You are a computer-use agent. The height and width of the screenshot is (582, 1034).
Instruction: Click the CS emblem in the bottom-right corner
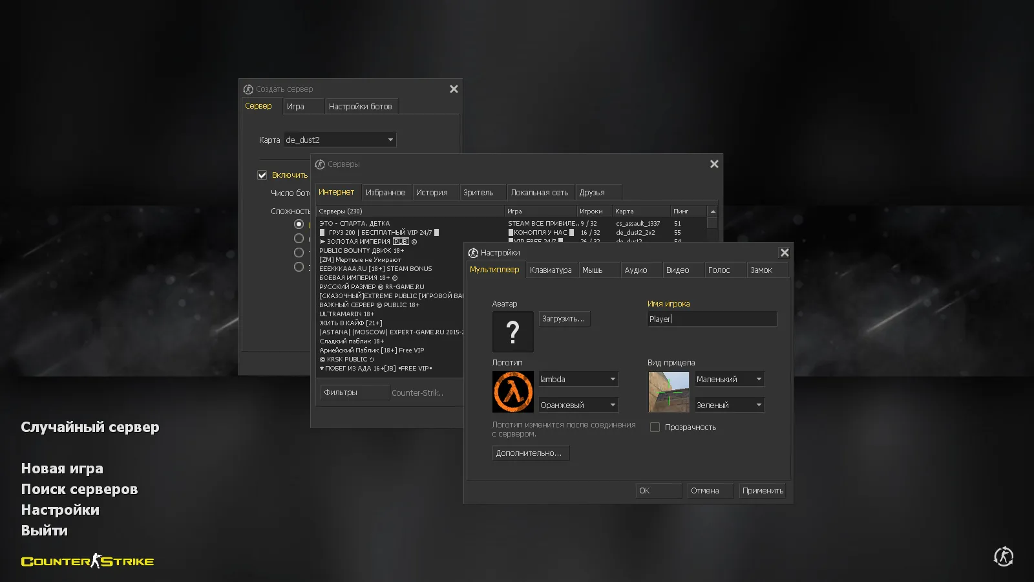point(1004,556)
